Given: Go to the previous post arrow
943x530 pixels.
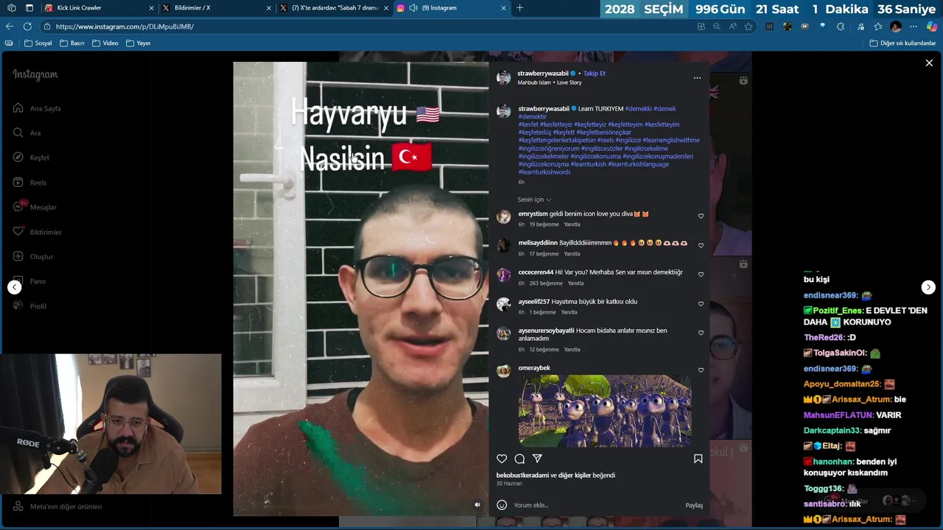Looking at the screenshot, I should (15, 287).
